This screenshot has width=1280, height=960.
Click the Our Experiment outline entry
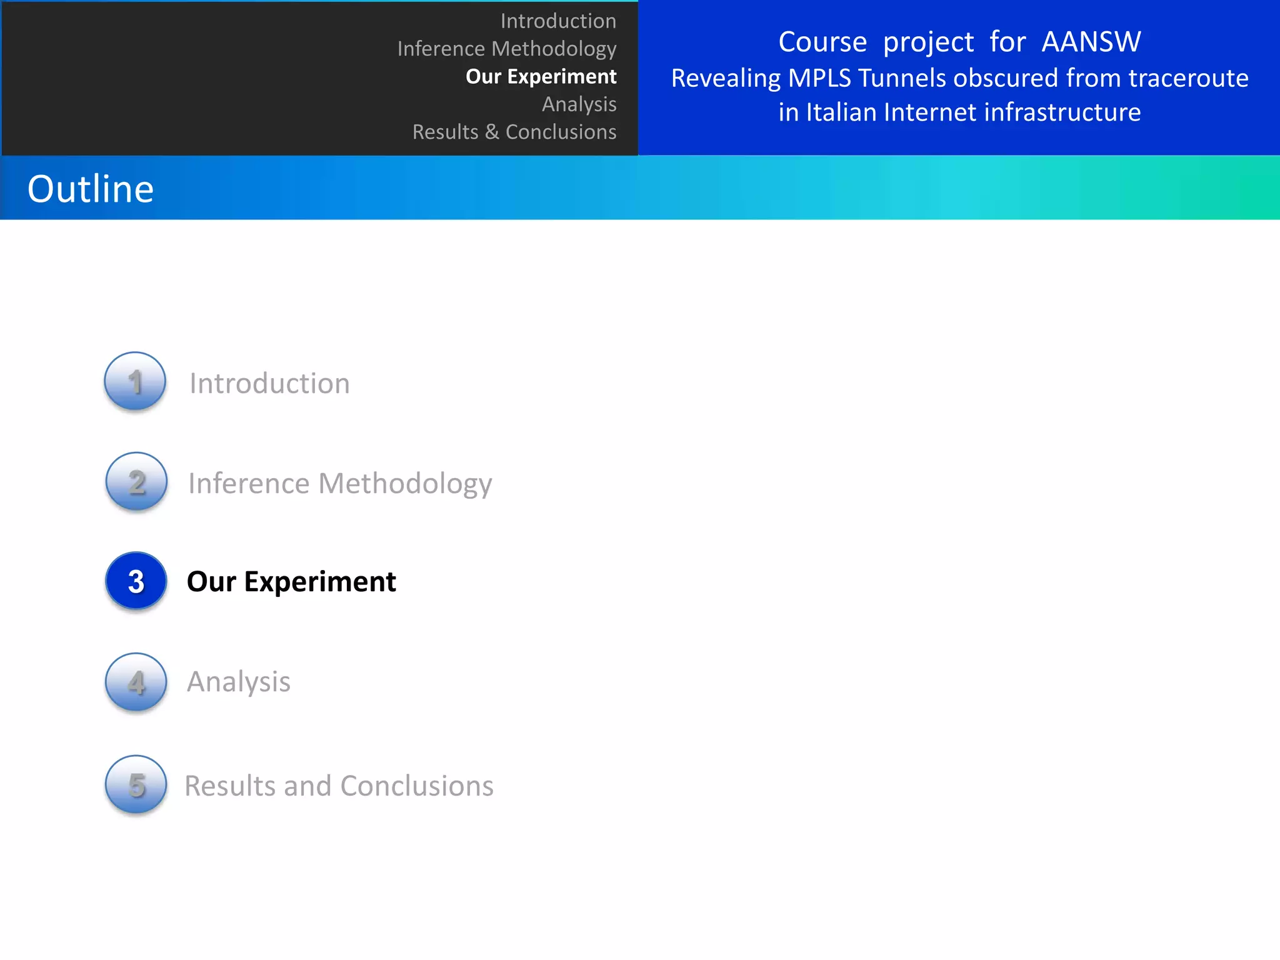coord(291,582)
